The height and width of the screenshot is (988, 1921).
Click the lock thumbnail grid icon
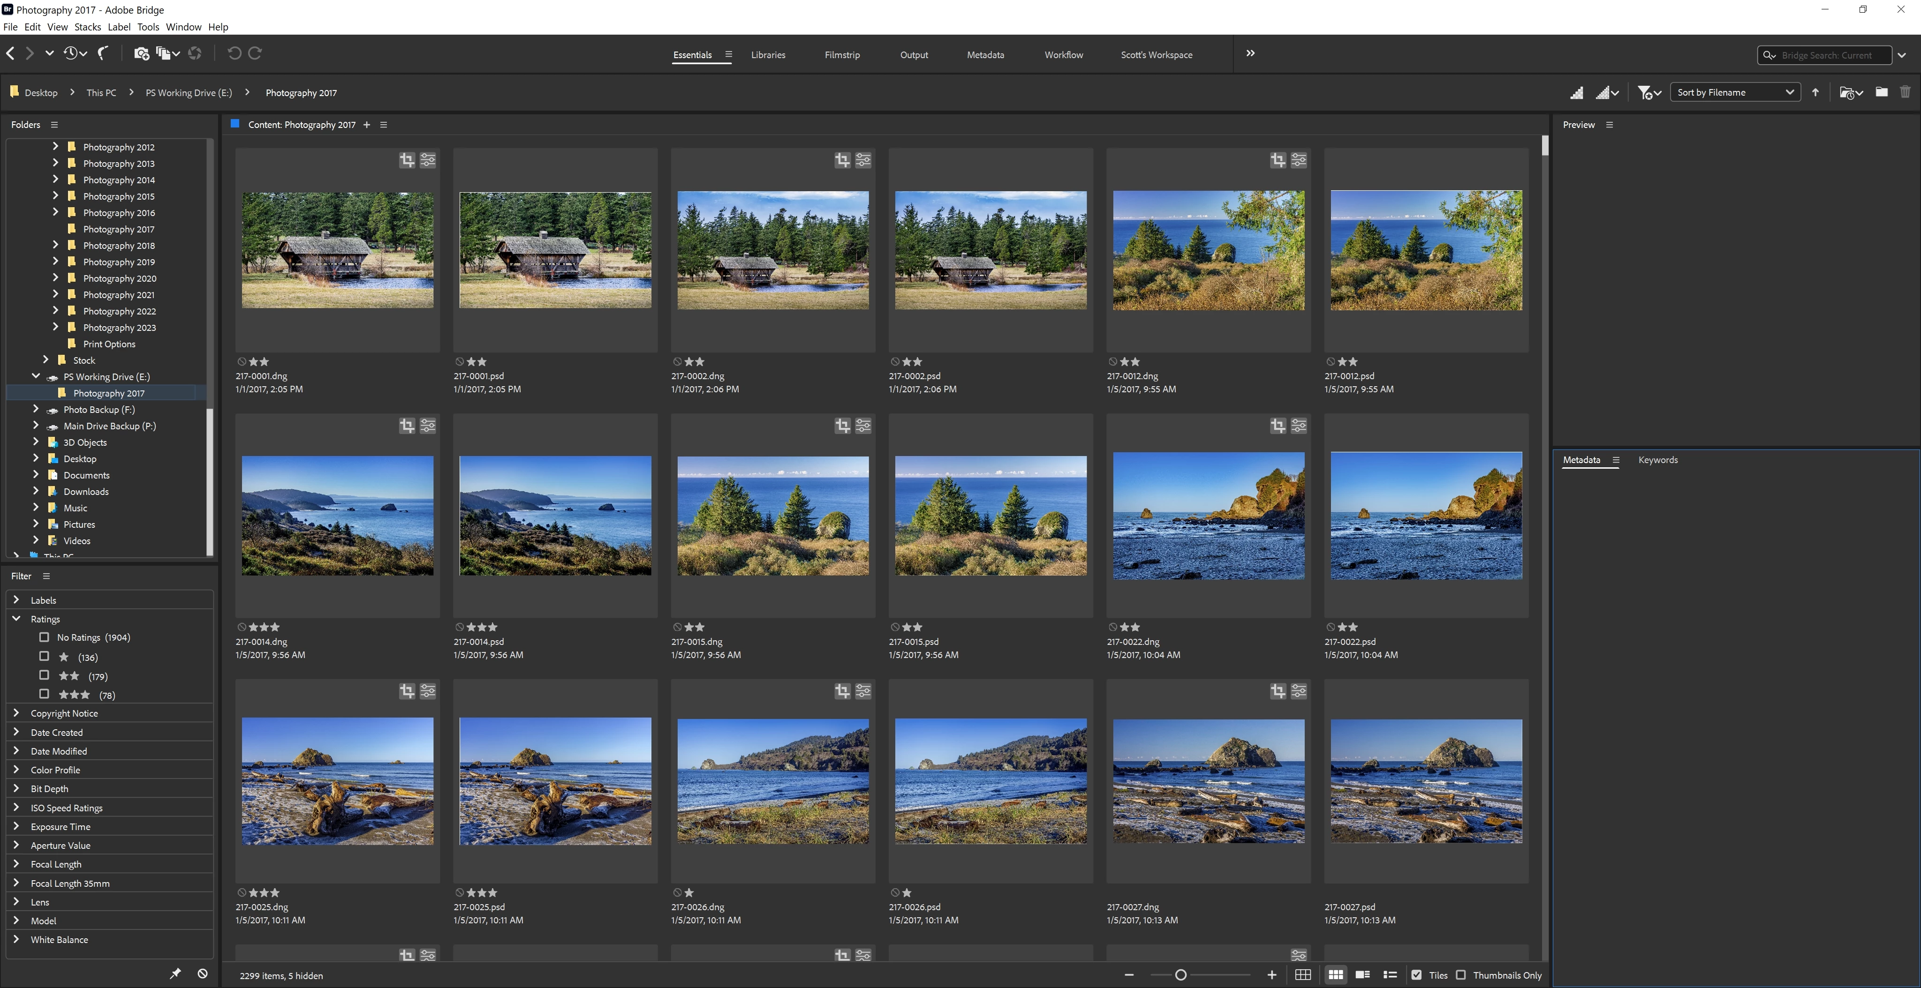click(1303, 974)
